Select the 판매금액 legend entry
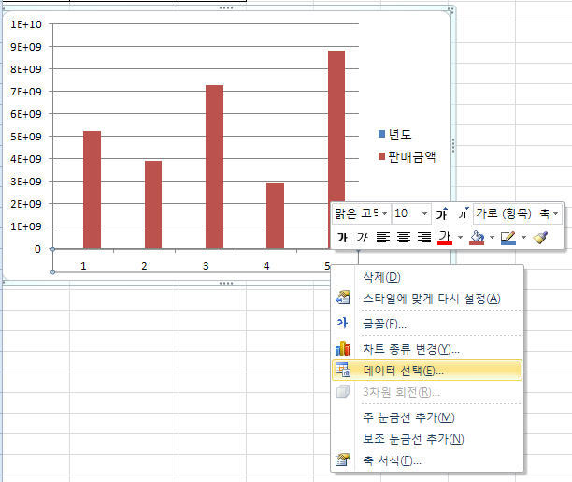 (408, 157)
